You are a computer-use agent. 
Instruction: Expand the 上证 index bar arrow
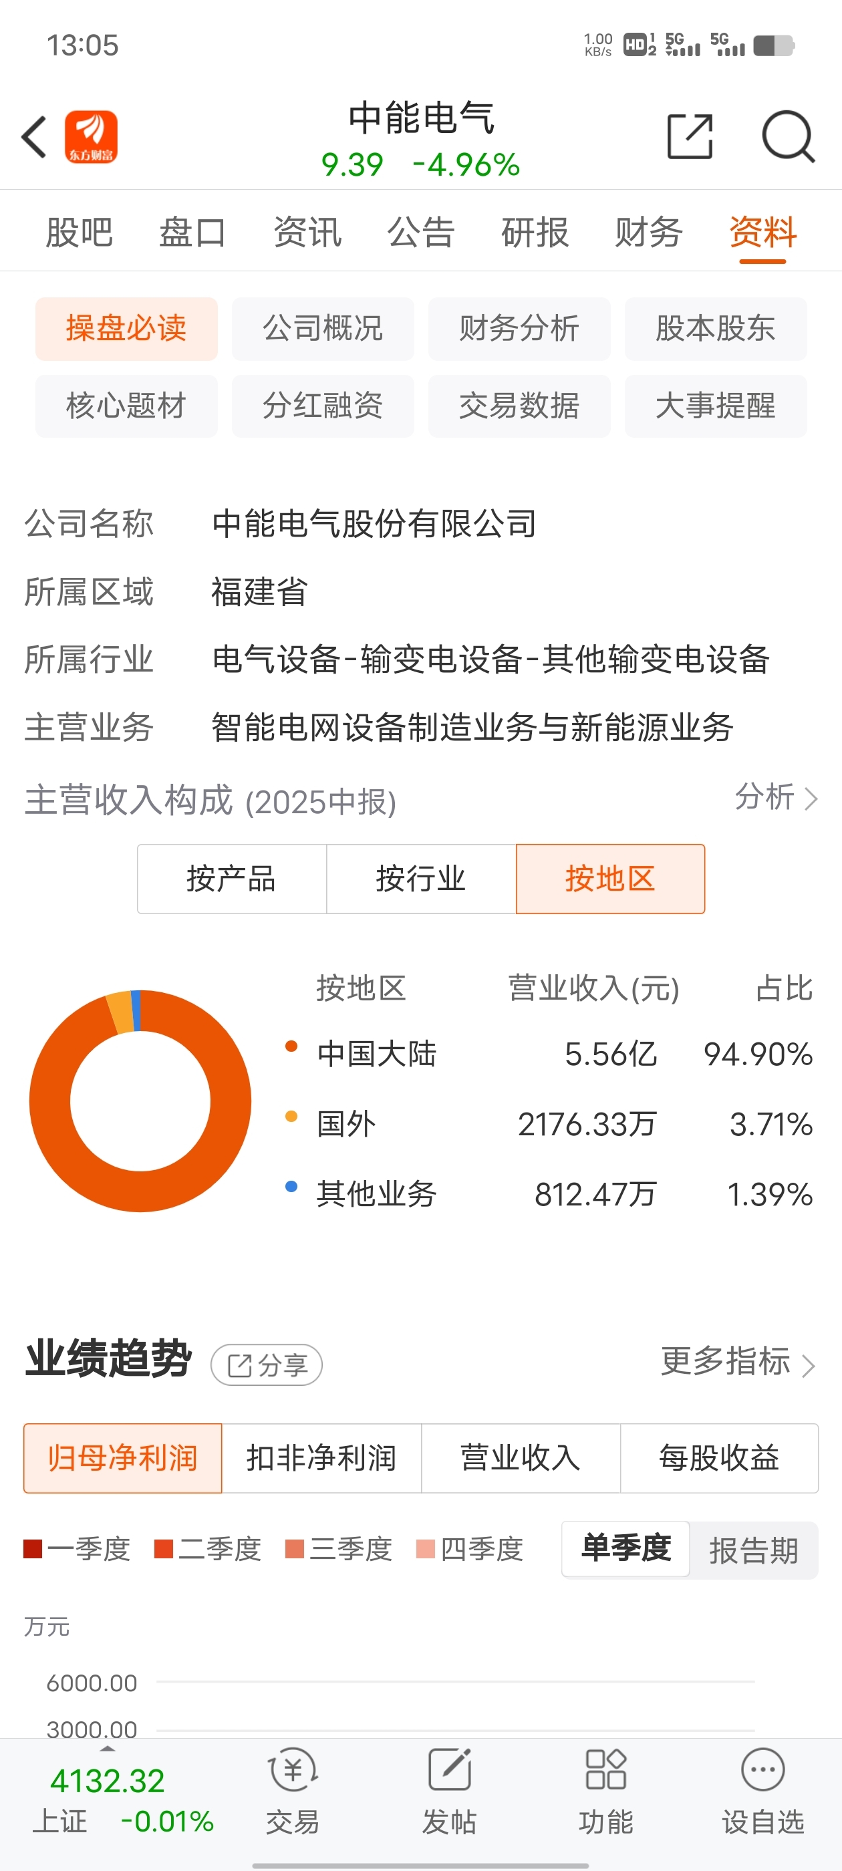coord(108,1747)
